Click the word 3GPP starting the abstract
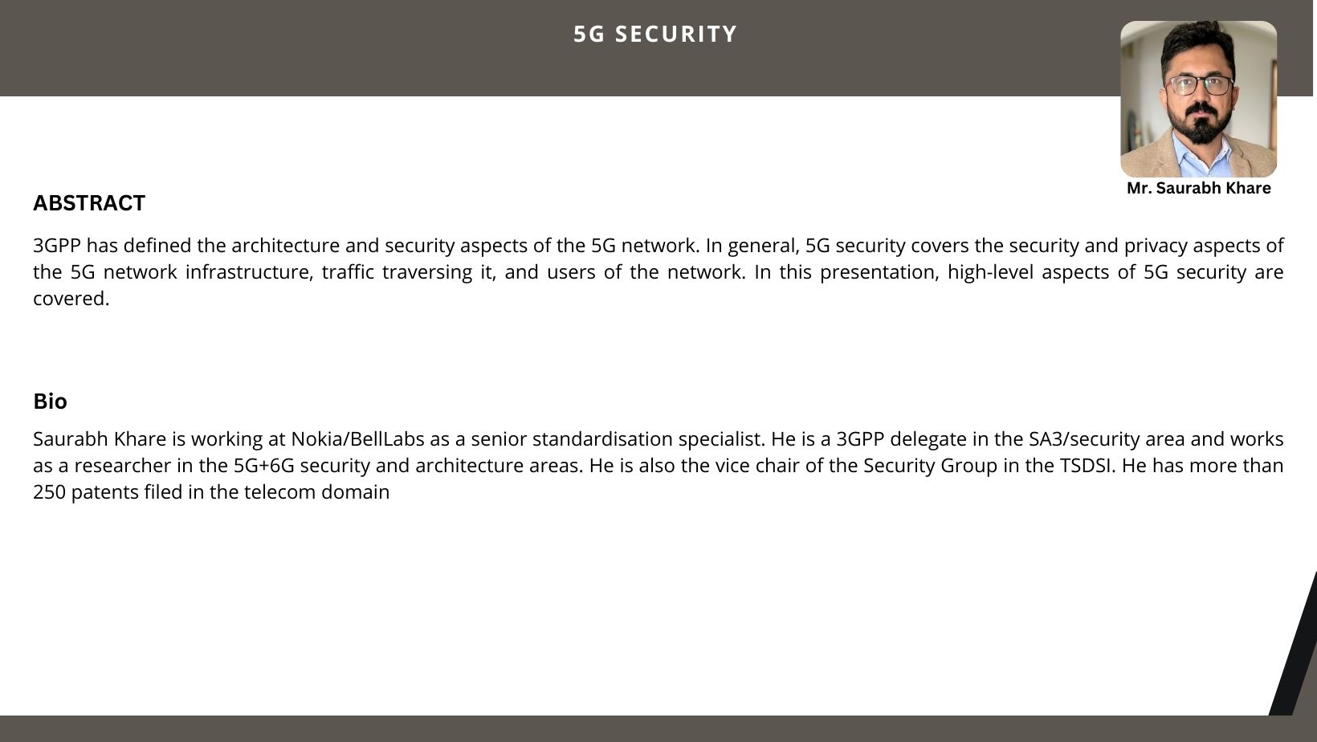The image size is (1317, 742). click(x=57, y=246)
